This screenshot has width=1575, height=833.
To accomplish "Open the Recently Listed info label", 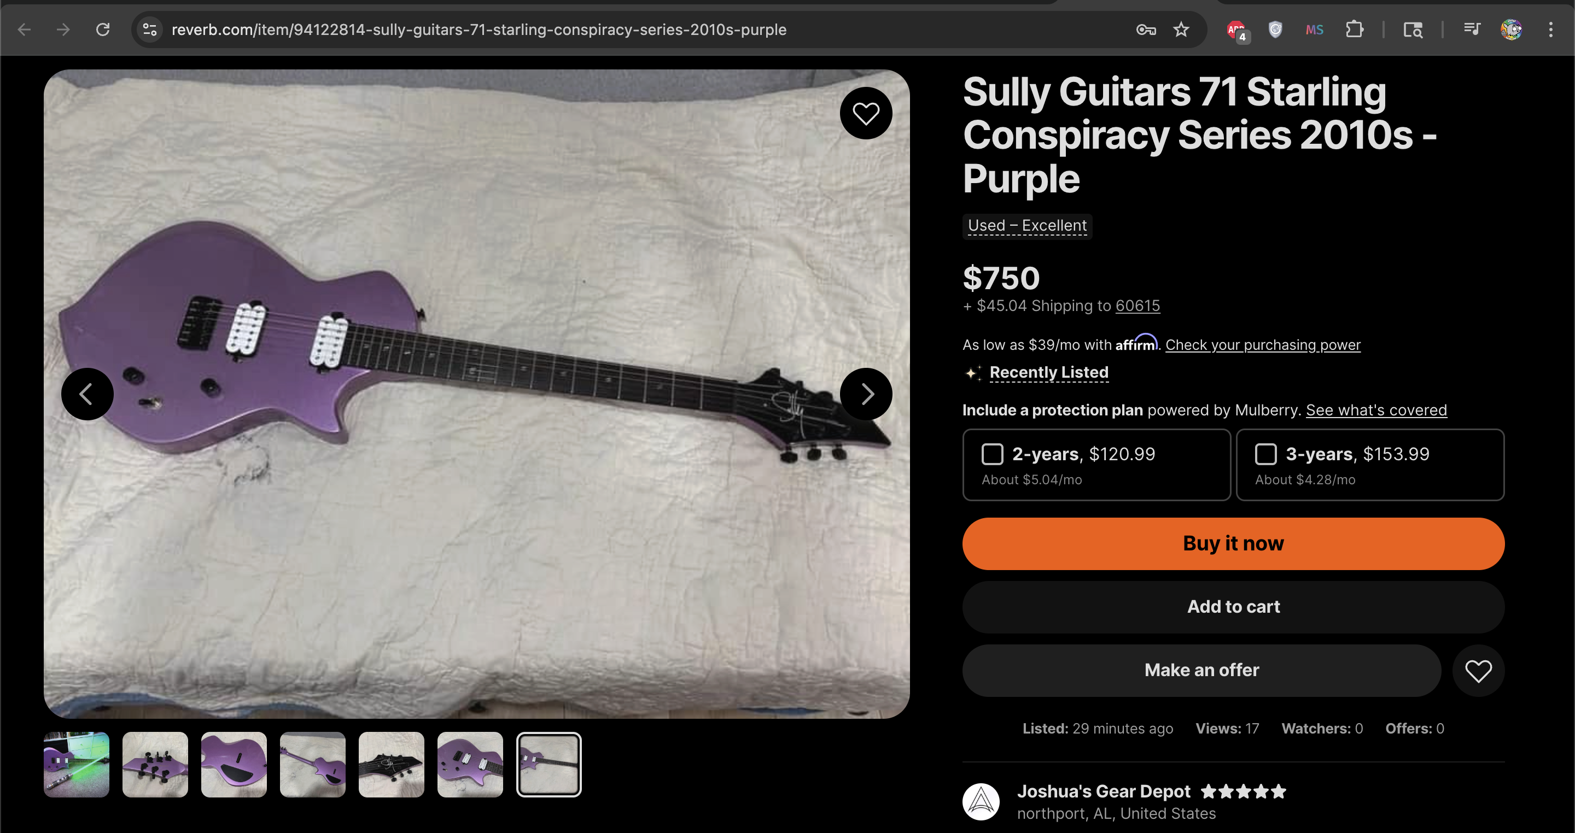I will 1048,372.
